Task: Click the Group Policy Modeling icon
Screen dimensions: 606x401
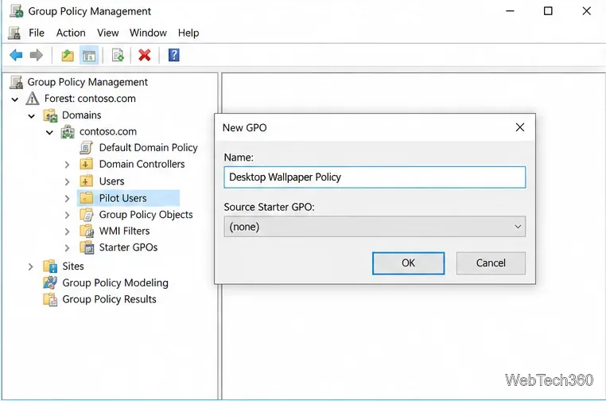Action: click(x=50, y=282)
